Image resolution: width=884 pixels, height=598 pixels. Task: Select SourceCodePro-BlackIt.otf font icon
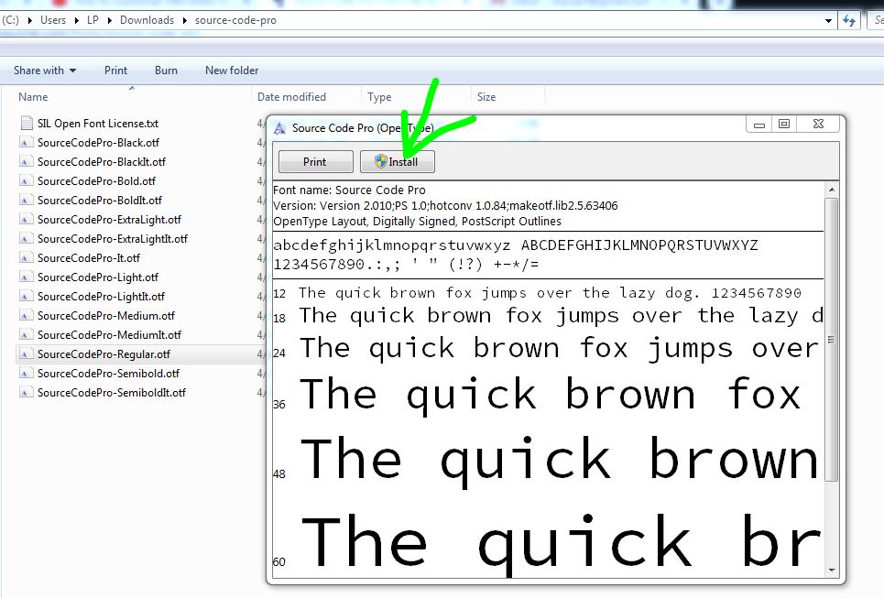pos(25,162)
